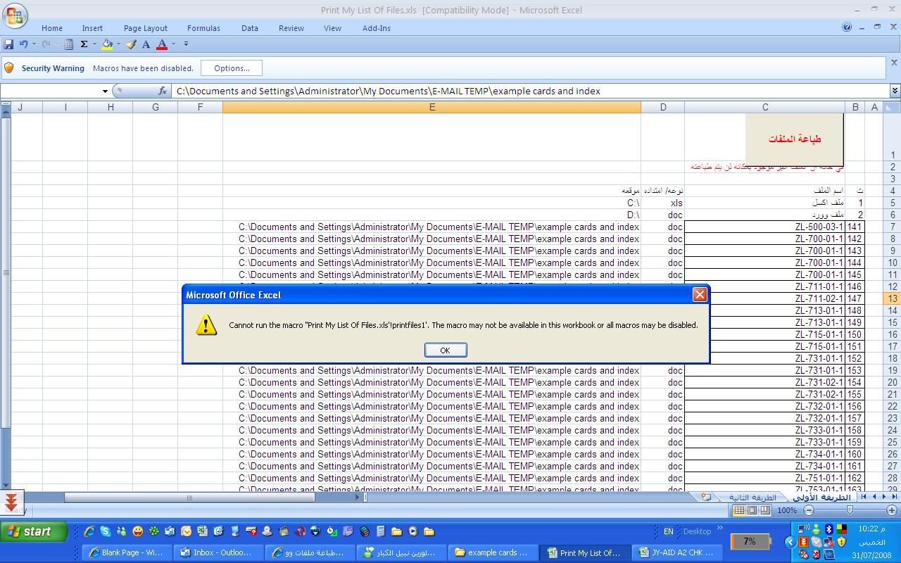Click the Increase Font Size 'A' icon
Viewport: 901px width, 563px height.
pos(146,44)
